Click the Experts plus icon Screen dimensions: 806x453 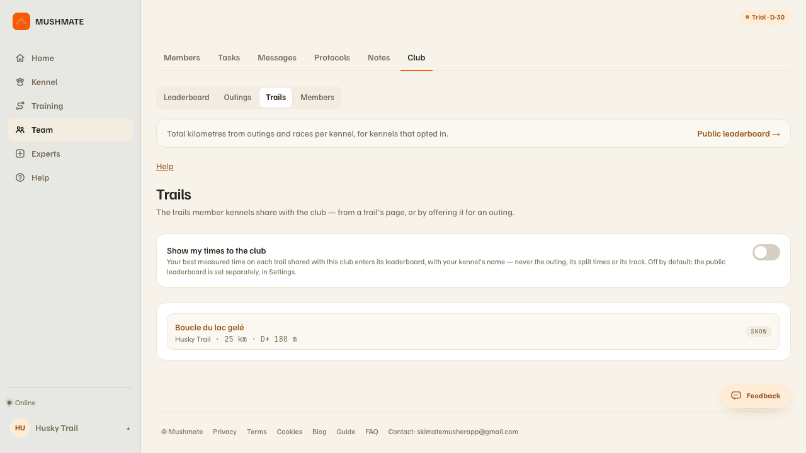coord(20,154)
